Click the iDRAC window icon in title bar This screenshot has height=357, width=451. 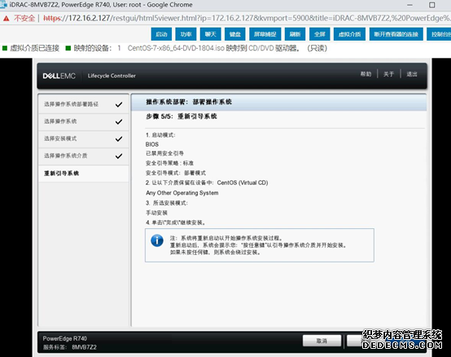pyautogui.click(x=3, y=5)
